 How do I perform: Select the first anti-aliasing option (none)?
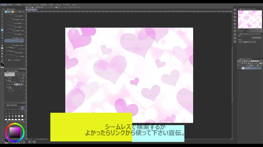click(15, 84)
